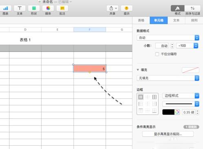This screenshot has height=149, width=203.
Task: Collapse the 填充 section triangle
Action: (x=138, y=70)
